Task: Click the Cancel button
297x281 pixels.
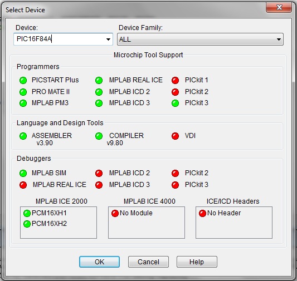Action: 148,262
